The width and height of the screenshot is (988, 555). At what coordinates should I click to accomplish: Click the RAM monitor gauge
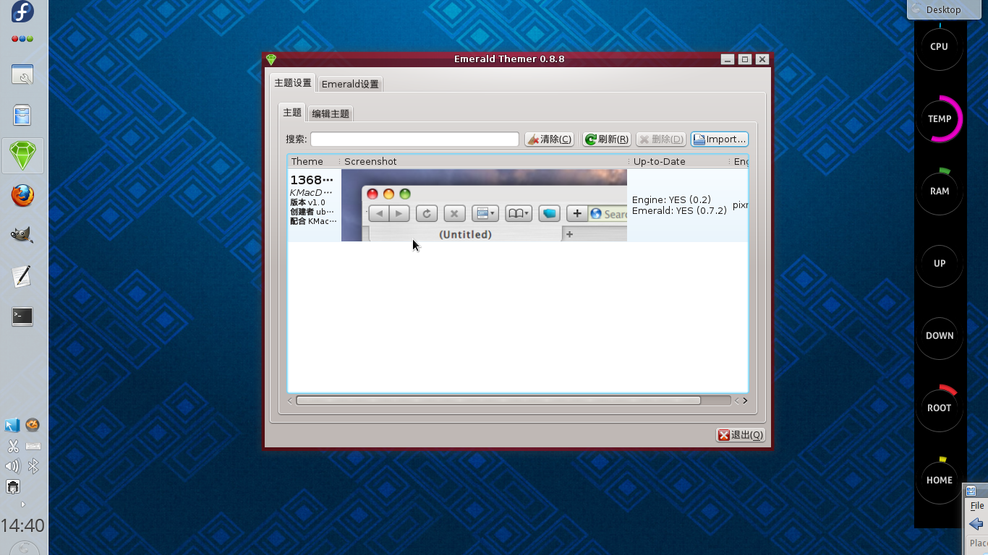pos(939,191)
